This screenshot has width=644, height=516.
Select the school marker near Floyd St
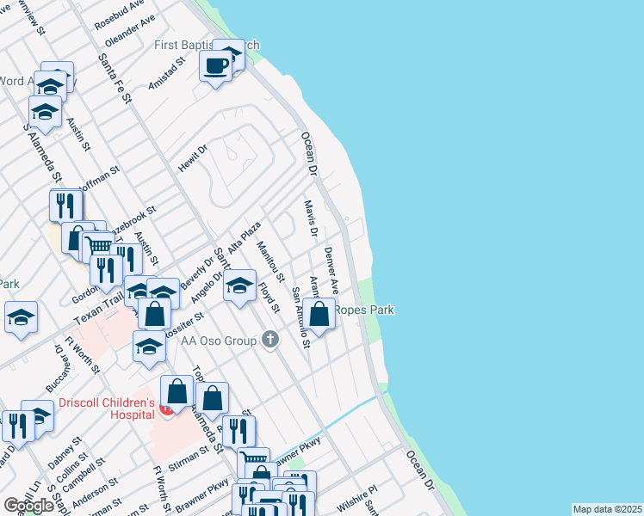click(x=240, y=288)
